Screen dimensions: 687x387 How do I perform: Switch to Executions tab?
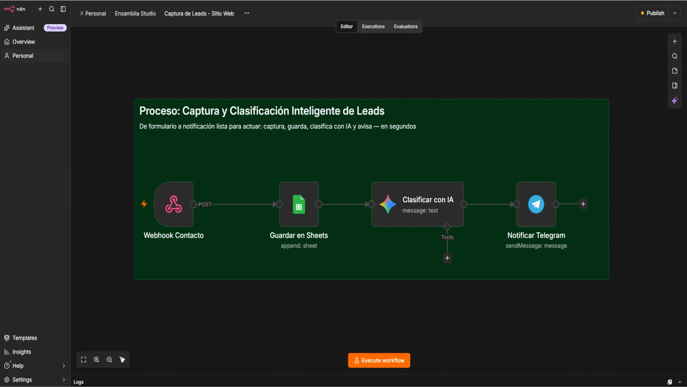[373, 26]
